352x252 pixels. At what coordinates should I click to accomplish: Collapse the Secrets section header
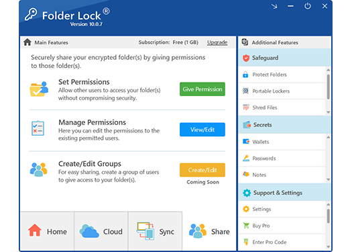pyautogui.click(x=285, y=124)
